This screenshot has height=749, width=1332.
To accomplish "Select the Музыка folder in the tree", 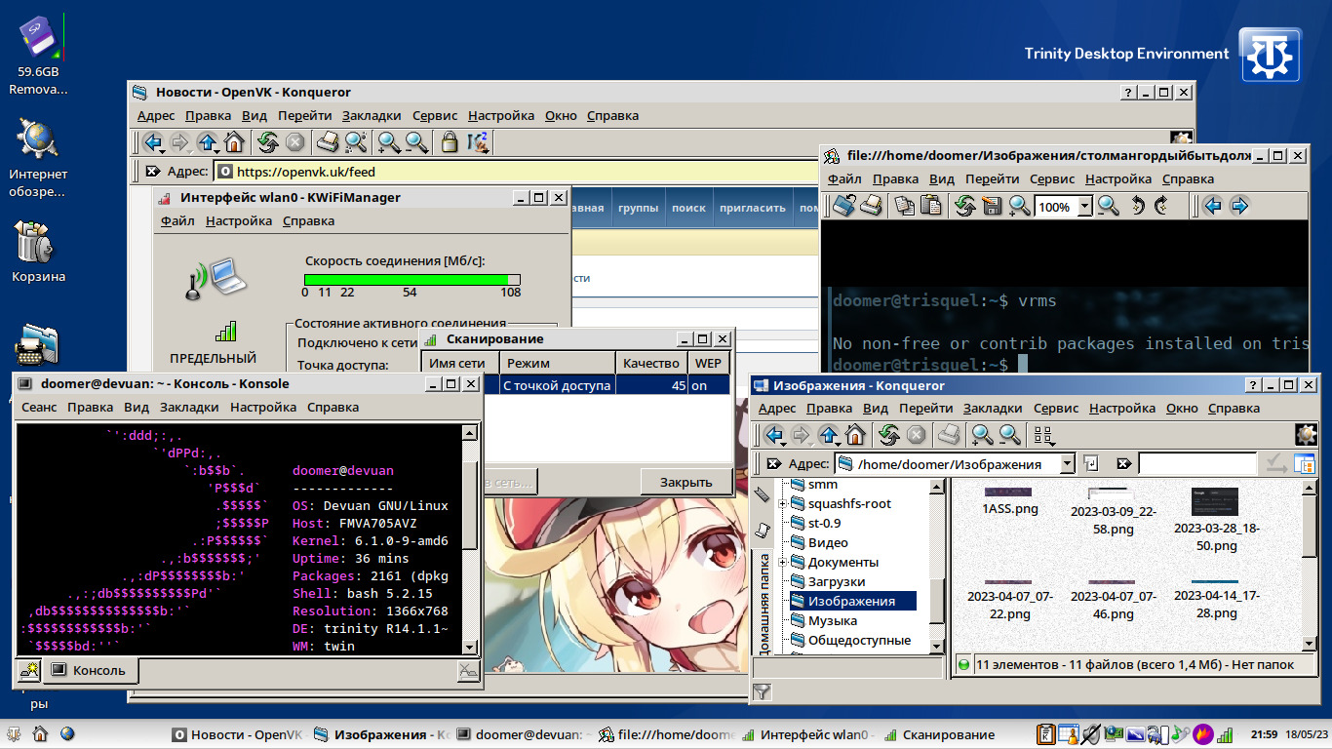I will pos(832,621).
